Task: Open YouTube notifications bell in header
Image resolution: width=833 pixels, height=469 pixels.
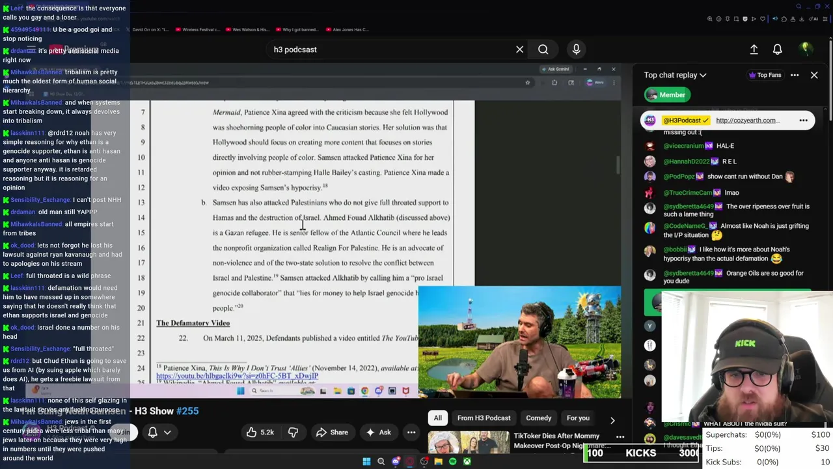Action: point(777,50)
